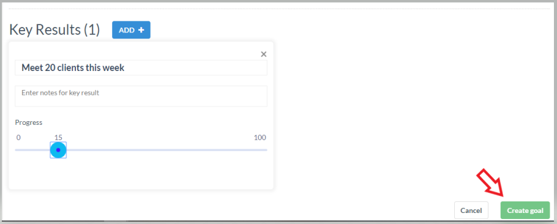Image resolution: width=557 pixels, height=224 pixels.
Task: Click the plus icon inside ADD button
Action: tap(141, 30)
